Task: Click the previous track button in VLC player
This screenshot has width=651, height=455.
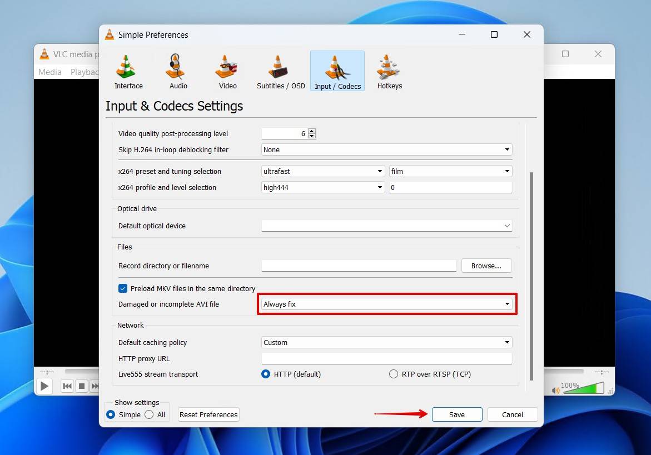Action: 67,386
